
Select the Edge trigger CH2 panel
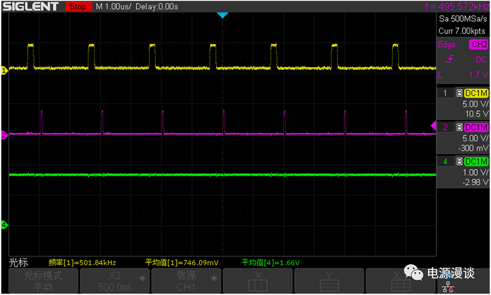coord(463,59)
